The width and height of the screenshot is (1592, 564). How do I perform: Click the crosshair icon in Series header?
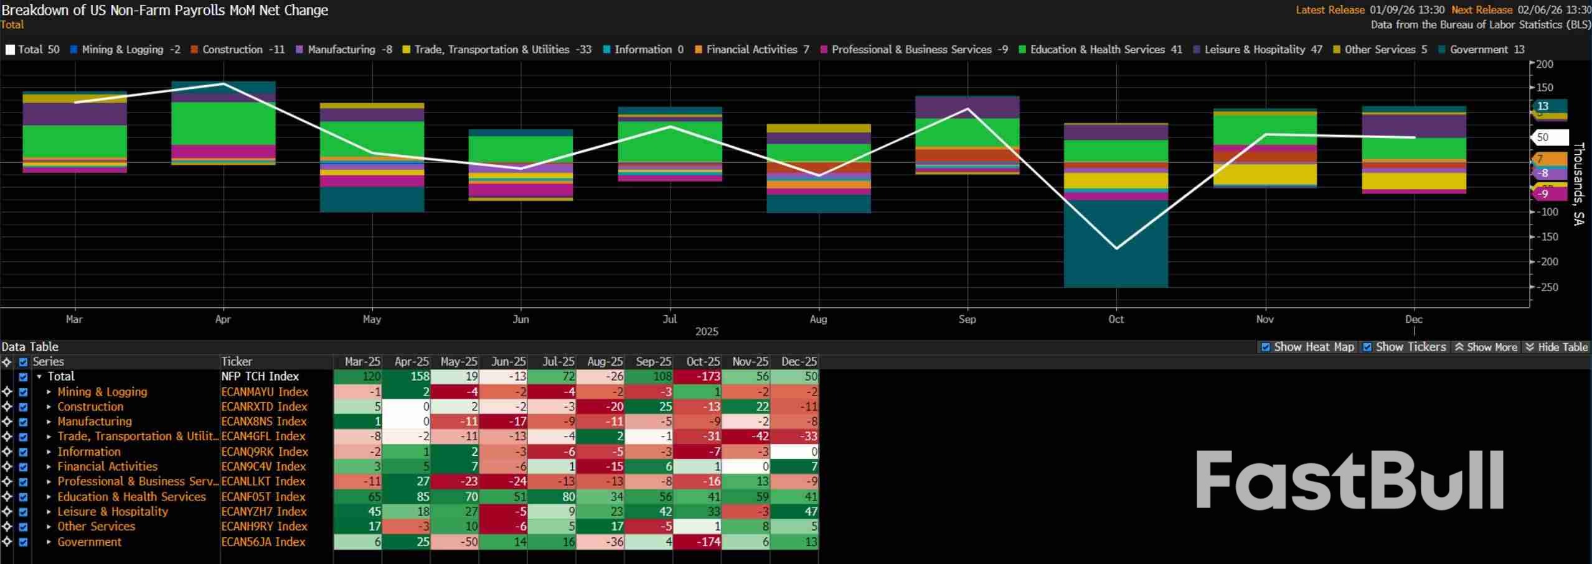click(x=7, y=362)
